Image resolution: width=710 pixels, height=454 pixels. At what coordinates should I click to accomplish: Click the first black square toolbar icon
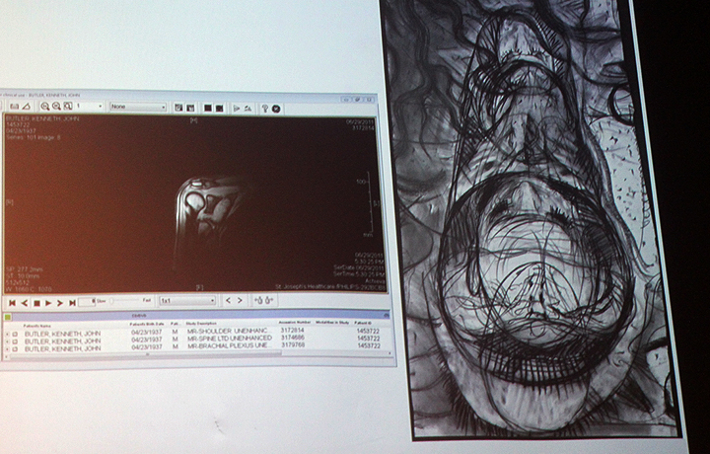[208, 108]
